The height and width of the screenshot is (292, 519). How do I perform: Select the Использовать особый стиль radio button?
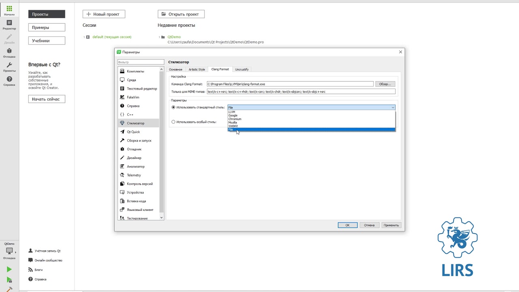(x=174, y=122)
